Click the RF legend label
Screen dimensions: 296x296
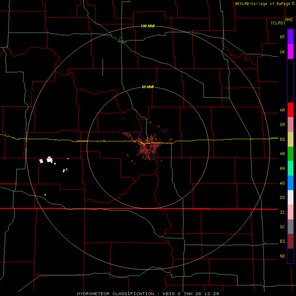click(x=282, y=37)
